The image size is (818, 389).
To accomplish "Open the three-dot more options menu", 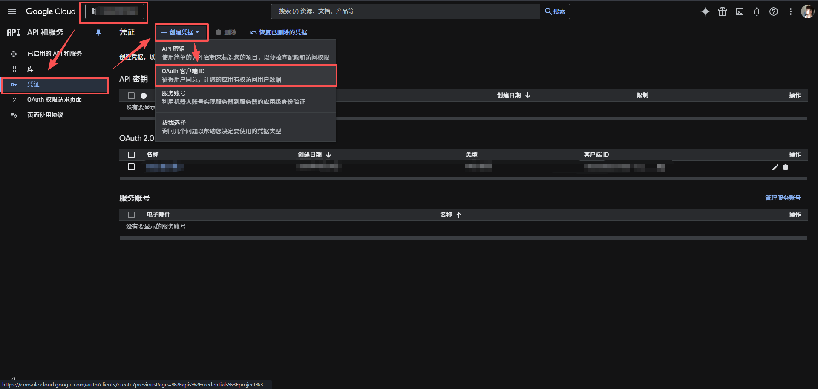I will [x=790, y=11].
